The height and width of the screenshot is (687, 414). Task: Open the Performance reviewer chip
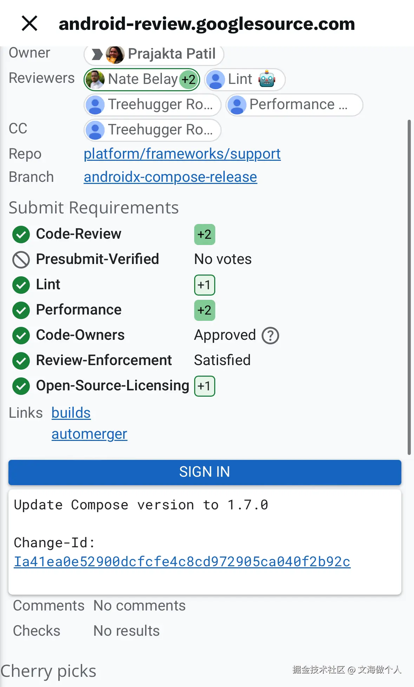(x=294, y=105)
